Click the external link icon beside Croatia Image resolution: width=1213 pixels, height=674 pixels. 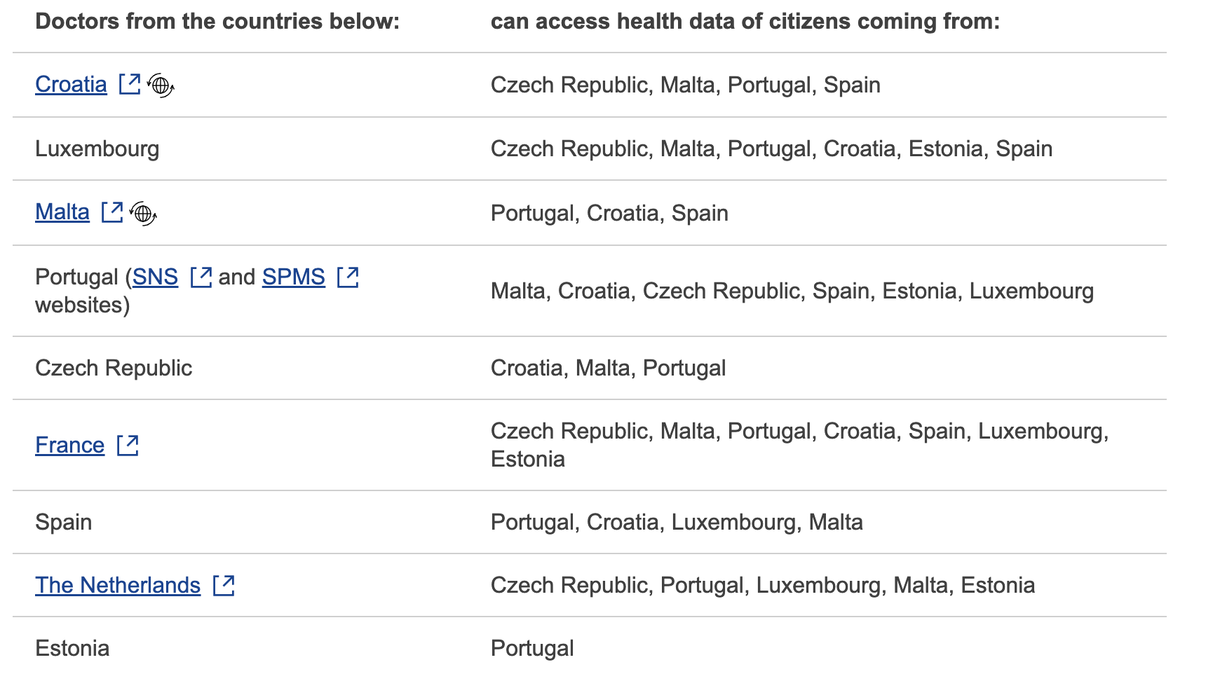(130, 84)
